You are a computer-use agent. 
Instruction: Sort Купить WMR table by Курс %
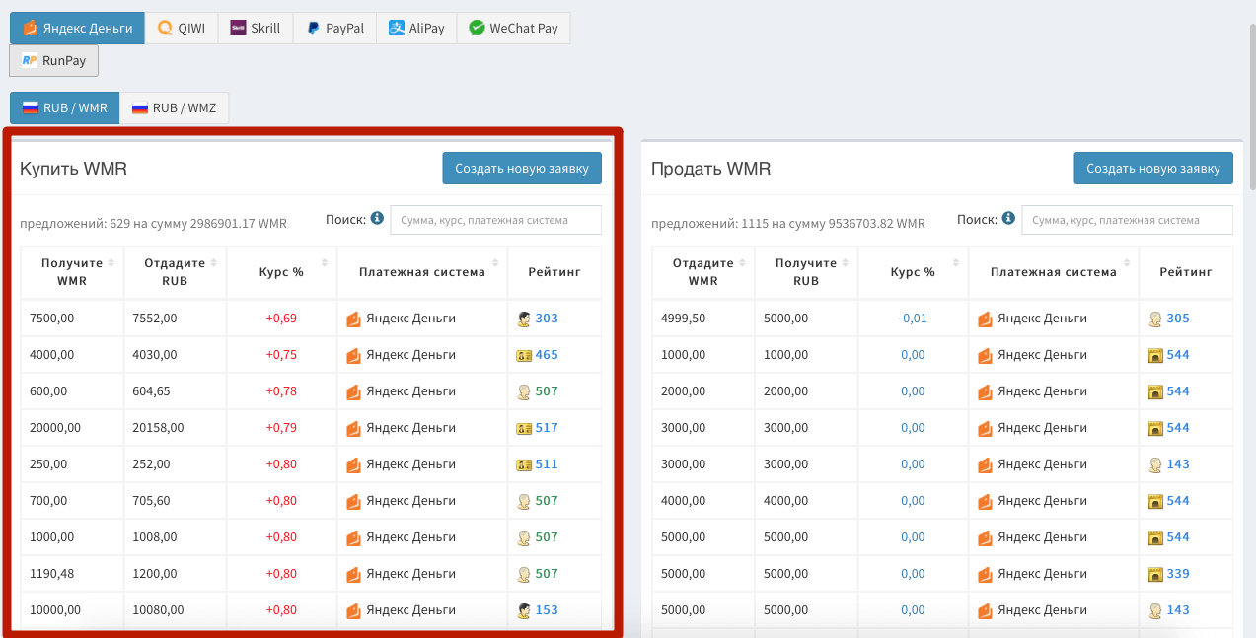(x=281, y=271)
